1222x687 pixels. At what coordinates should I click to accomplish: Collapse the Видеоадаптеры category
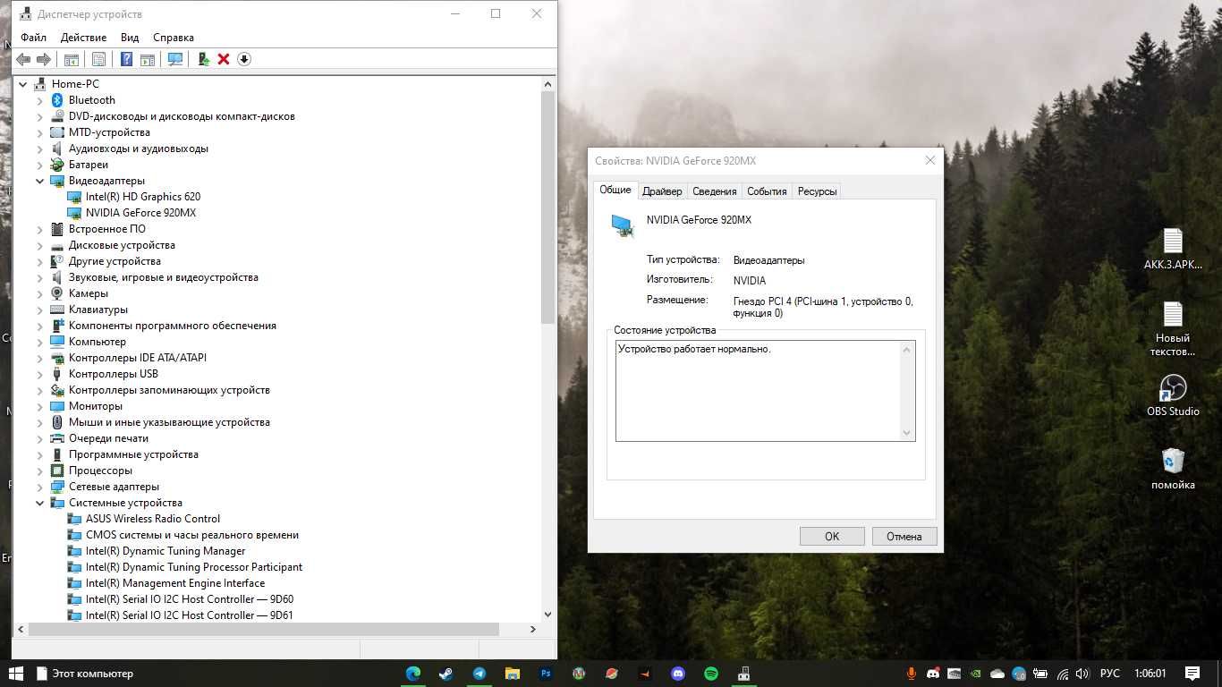pyautogui.click(x=39, y=181)
